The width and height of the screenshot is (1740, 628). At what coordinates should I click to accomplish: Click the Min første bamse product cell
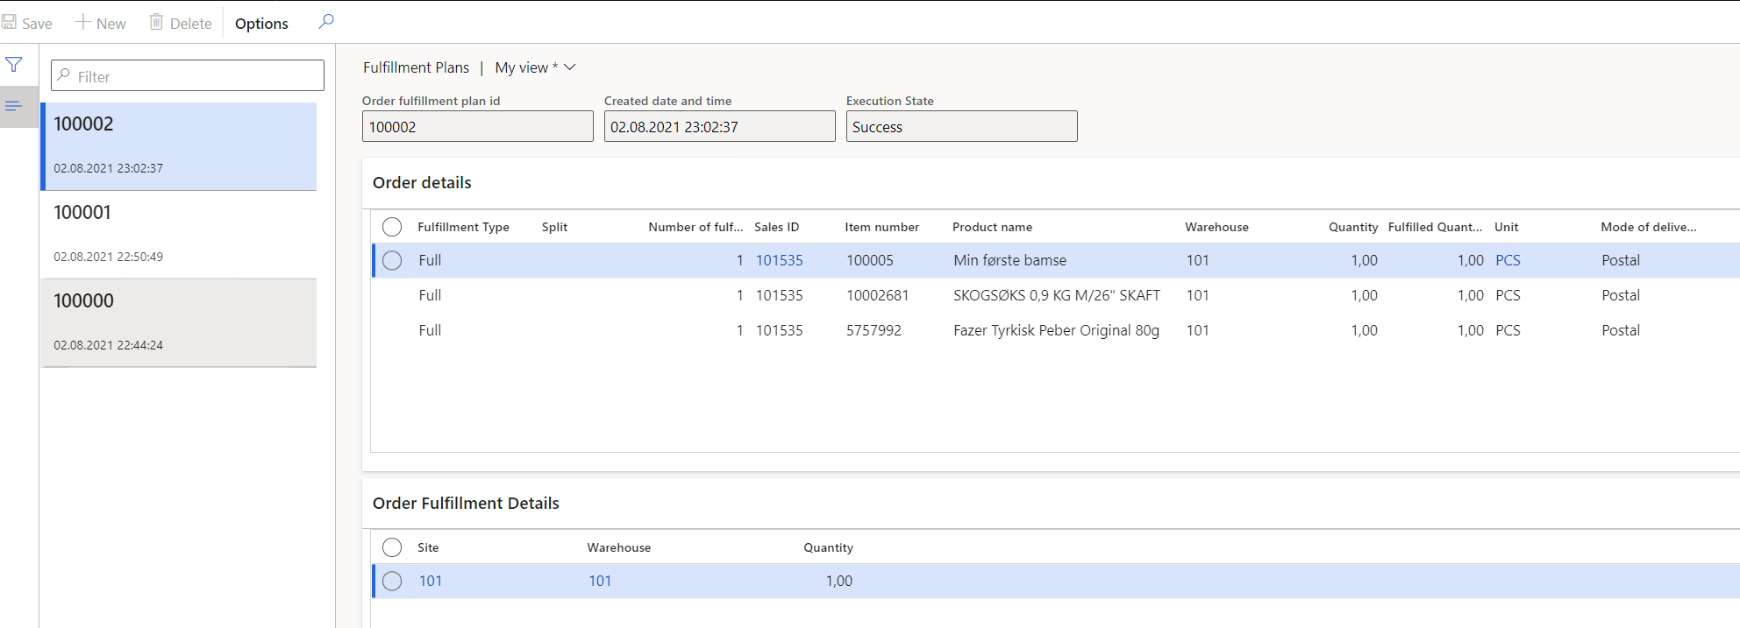pyautogui.click(x=1009, y=260)
